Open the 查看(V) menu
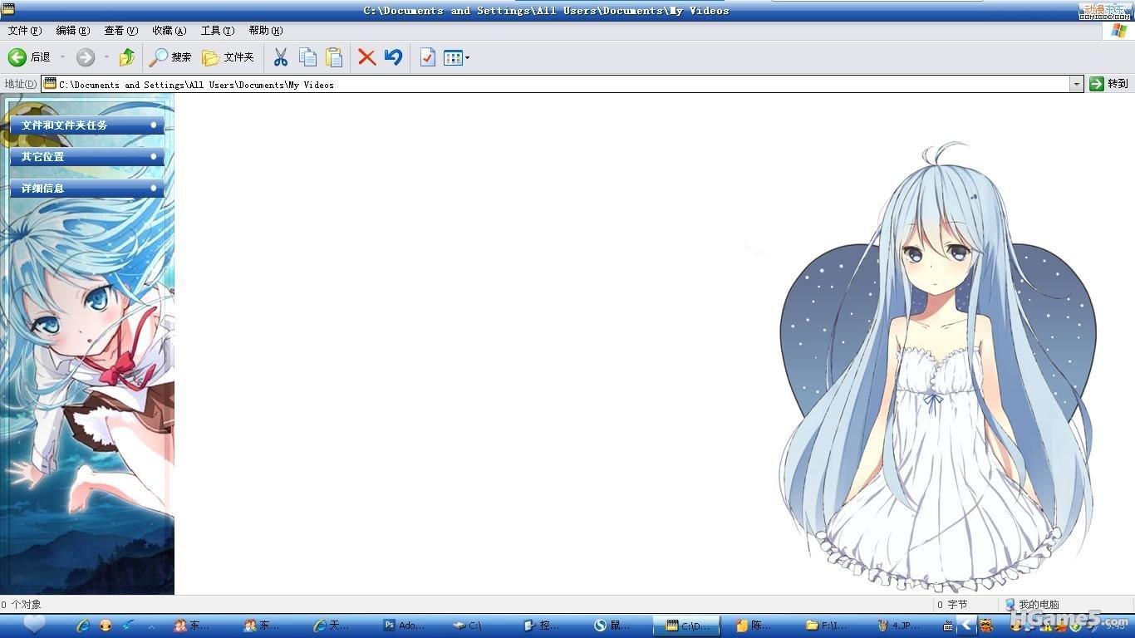This screenshot has height=638, width=1135. (x=121, y=31)
